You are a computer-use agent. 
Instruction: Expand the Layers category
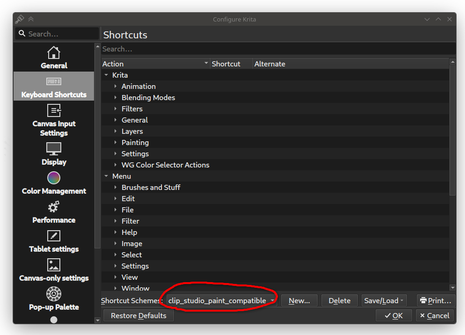[116, 131]
